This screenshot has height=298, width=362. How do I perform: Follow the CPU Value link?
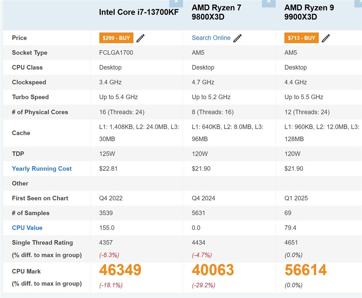(27, 228)
